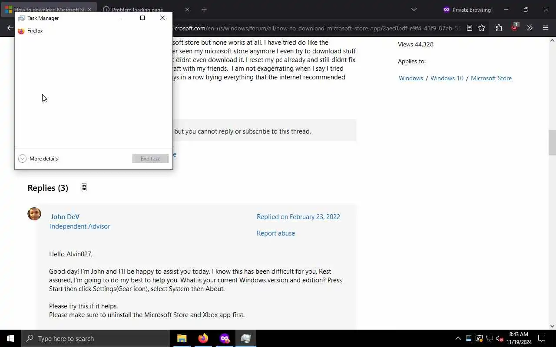Open Firefox Private Browsing taskbar icon
Screen dimensions: 556x347
coord(225,338)
